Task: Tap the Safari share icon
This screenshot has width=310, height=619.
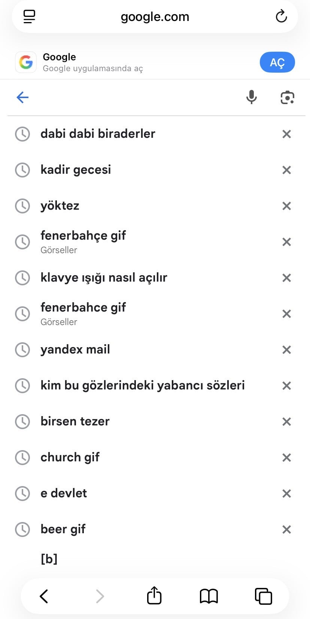Action: [154, 596]
